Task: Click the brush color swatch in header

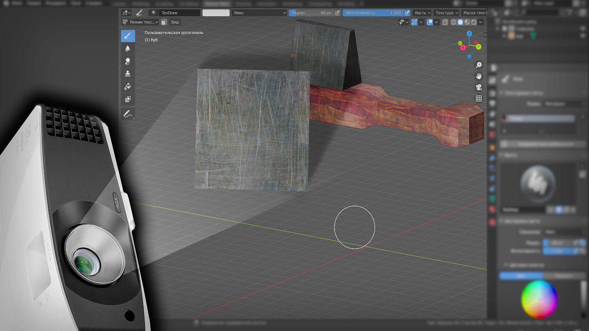Action: point(216,13)
